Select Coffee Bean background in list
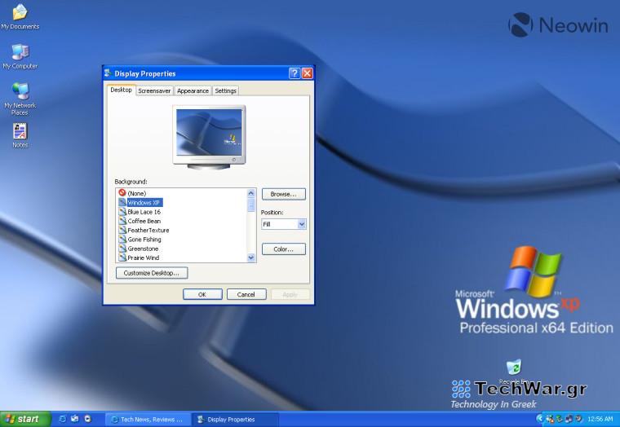The image size is (620, 427). click(144, 221)
